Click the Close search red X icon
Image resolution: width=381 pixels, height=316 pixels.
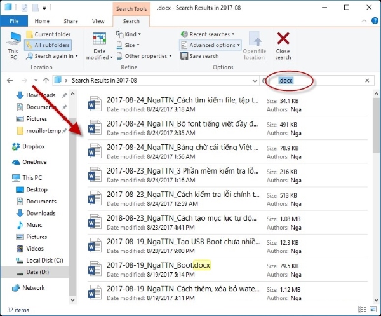[283, 41]
